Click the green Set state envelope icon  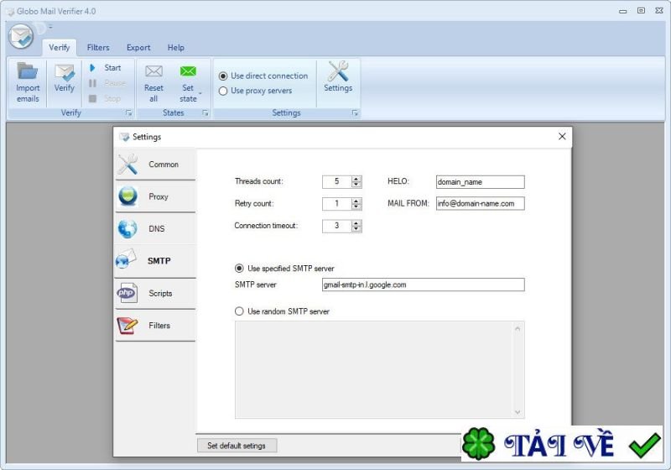(188, 71)
